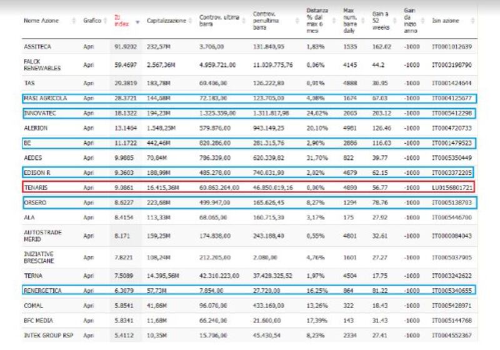Click BE Ib index value 11.1722
Viewport: 500px width, 350px height.
click(126, 143)
